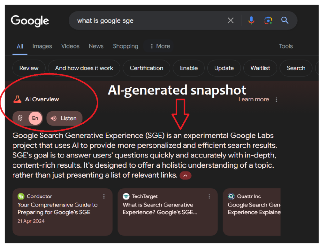Select the En language option
This screenshot has width=327, height=248.
[x=35, y=118]
